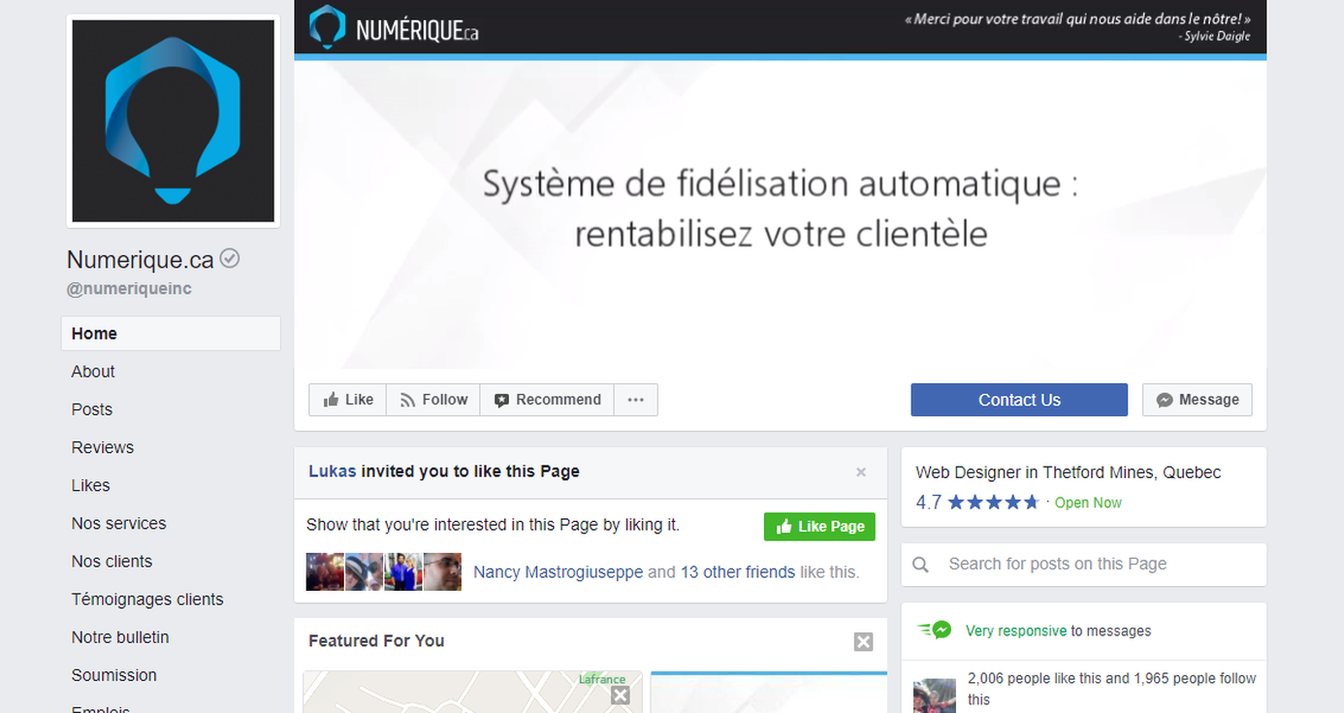Click the Follow button
This screenshot has width=1344, height=713.
point(433,400)
